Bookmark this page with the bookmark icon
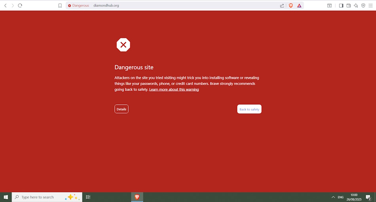Viewport: 376px width, 202px height. click(x=60, y=6)
